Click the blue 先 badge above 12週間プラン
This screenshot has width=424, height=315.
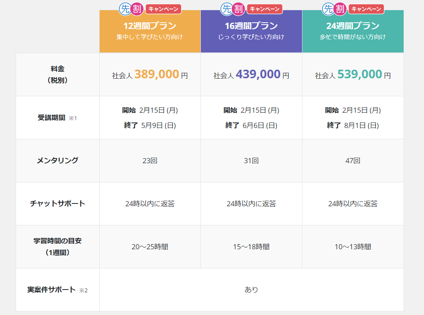coord(125,9)
